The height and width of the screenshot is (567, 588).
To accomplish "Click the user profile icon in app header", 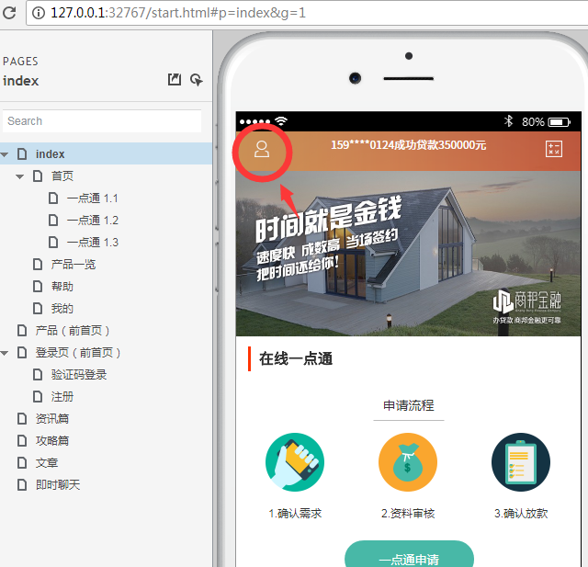I will [262, 150].
